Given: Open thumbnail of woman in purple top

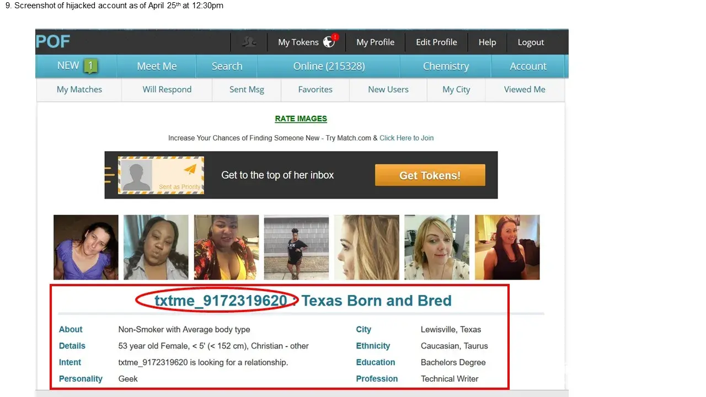Looking at the screenshot, I should point(86,247).
